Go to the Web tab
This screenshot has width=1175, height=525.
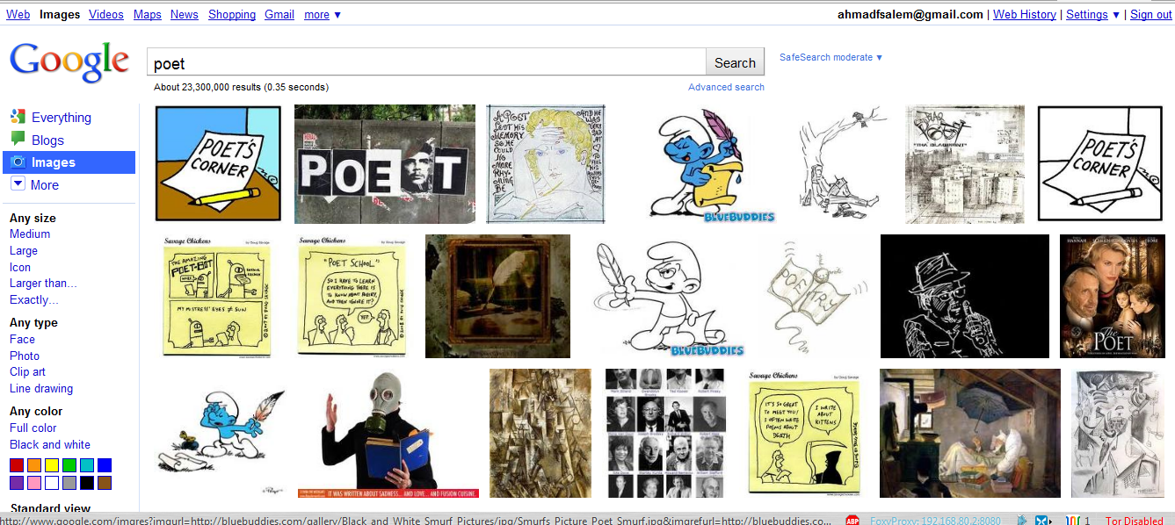pos(18,15)
